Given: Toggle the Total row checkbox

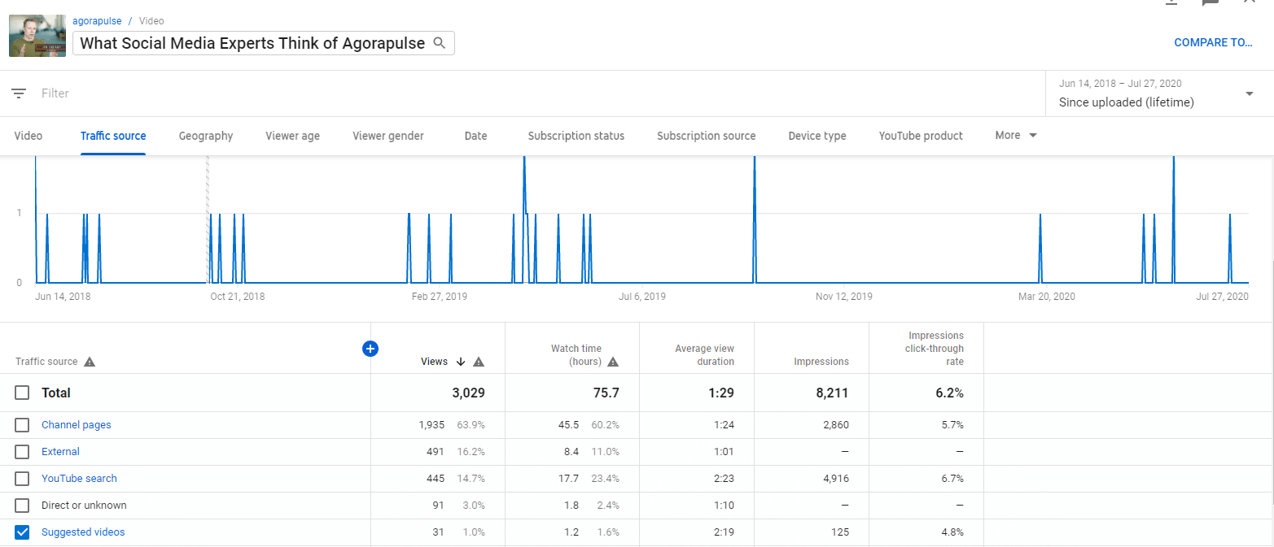Looking at the screenshot, I should coord(23,393).
